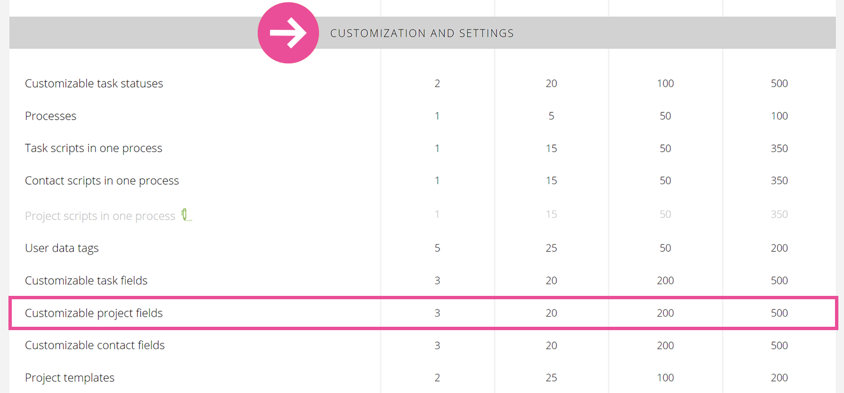Click value 350 in Task scripts row
This screenshot has width=844, height=393.
click(779, 149)
